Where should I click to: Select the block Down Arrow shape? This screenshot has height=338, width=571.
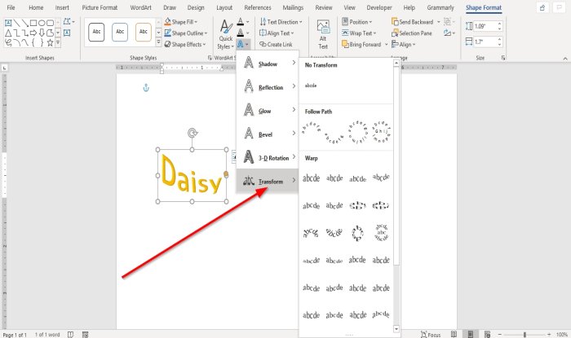tap(42, 33)
